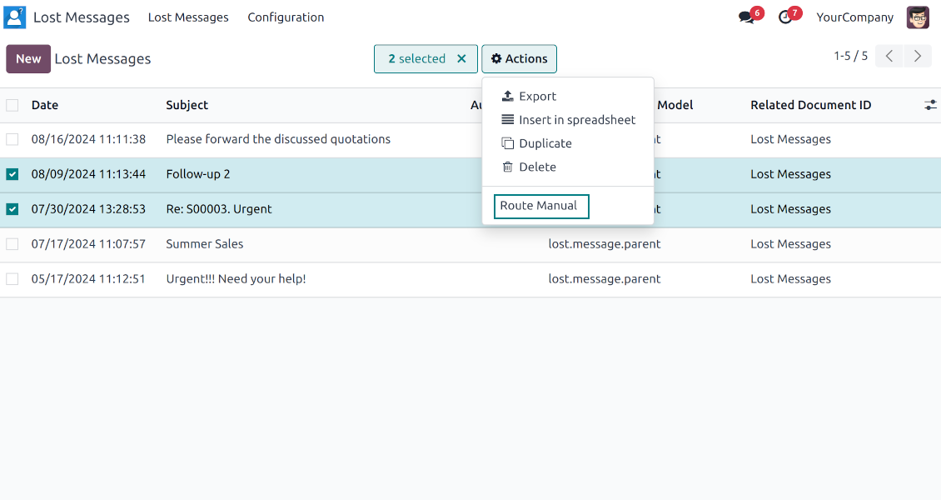Check the Summer Sales row checkbox
Image resolution: width=941 pixels, height=500 pixels.
tap(12, 244)
